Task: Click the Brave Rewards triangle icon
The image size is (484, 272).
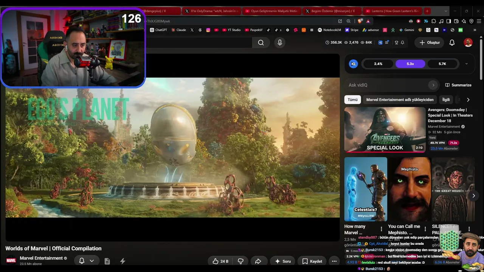Action: [x=368, y=21]
